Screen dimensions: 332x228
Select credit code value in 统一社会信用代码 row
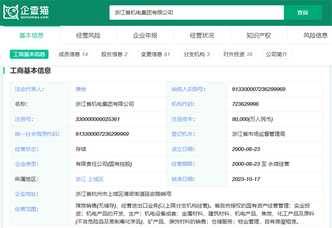coord(102,134)
